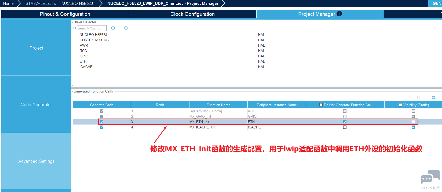Go to previous search result arrow
The image size is (442, 192).
tap(113, 28)
